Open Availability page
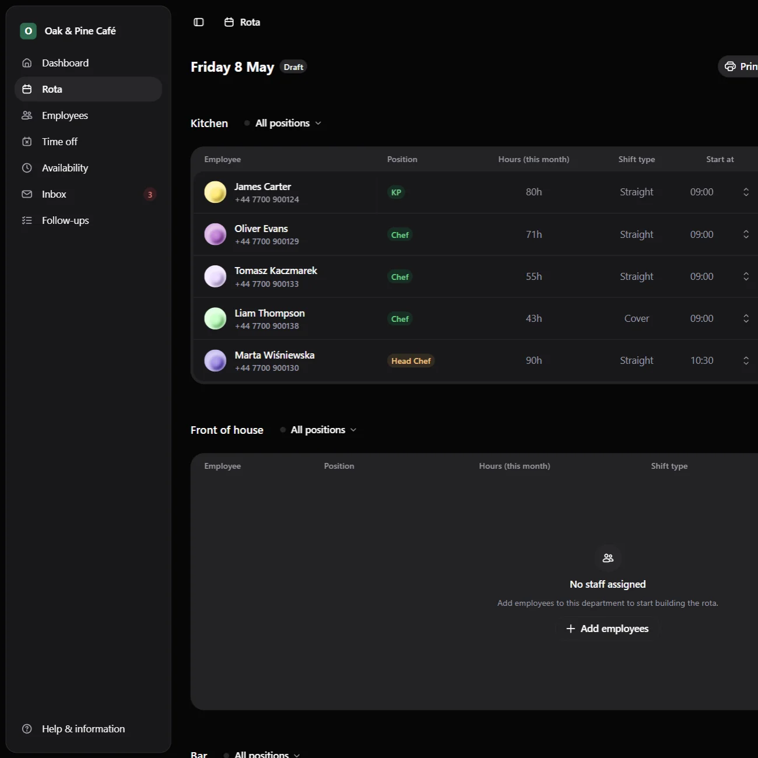The image size is (758, 758). click(88, 168)
